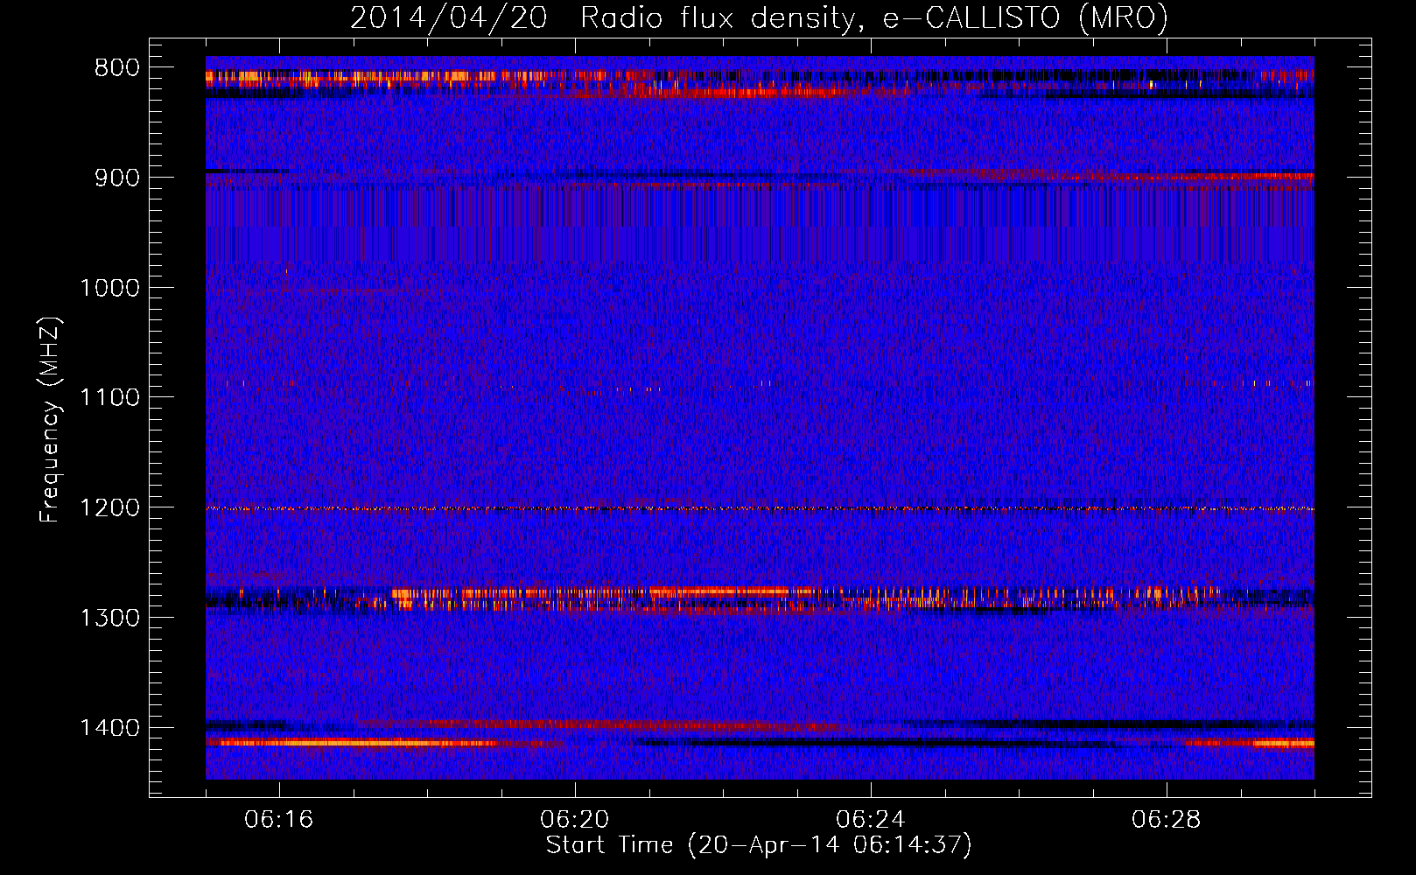The image size is (1416, 875).
Task: Select the '800' frequency axis label
Action: pyautogui.click(x=117, y=68)
